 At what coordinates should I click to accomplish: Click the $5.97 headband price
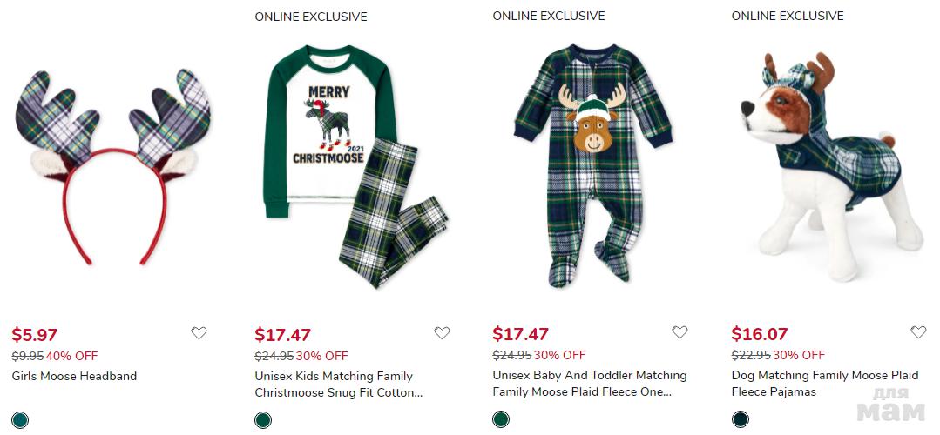(x=35, y=335)
